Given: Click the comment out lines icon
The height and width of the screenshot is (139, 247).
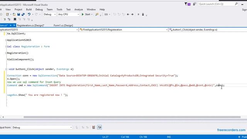Looking at the screenshot, I should pyautogui.click(x=5, y=19).
